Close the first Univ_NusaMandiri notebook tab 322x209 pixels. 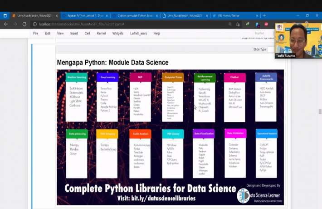coord(57,16)
